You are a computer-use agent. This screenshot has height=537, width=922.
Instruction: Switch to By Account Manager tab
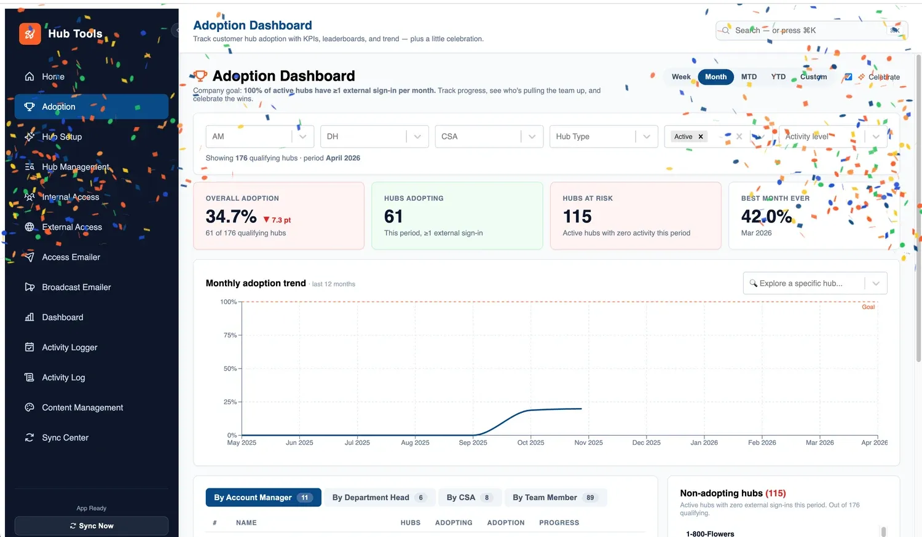click(x=264, y=498)
